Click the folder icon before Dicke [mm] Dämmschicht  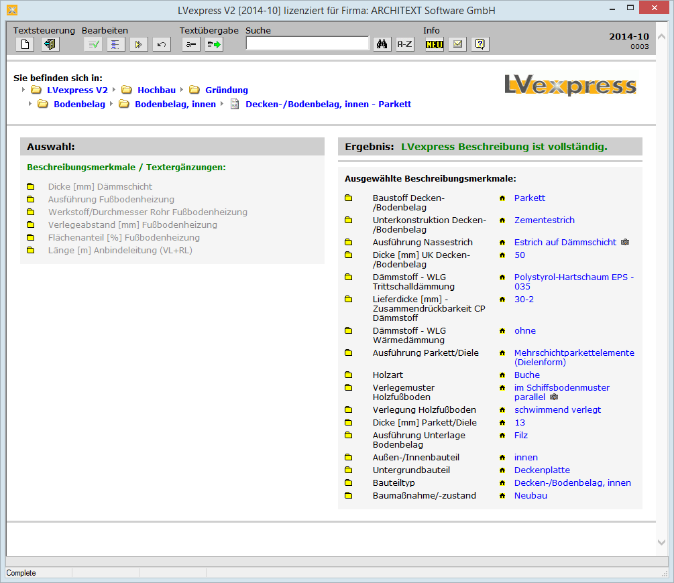click(31, 186)
